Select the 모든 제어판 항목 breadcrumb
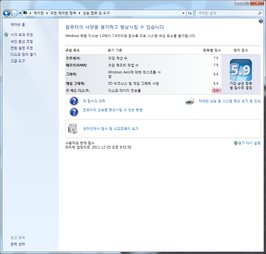This screenshot has width=266, height=254. 63,13
